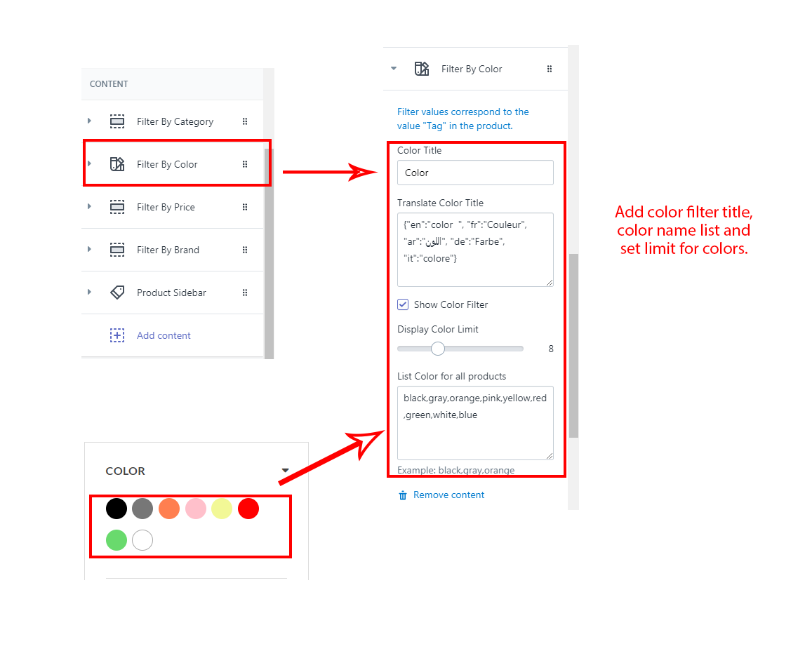Expand the Filter By Category row arrow

tap(89, 121)
